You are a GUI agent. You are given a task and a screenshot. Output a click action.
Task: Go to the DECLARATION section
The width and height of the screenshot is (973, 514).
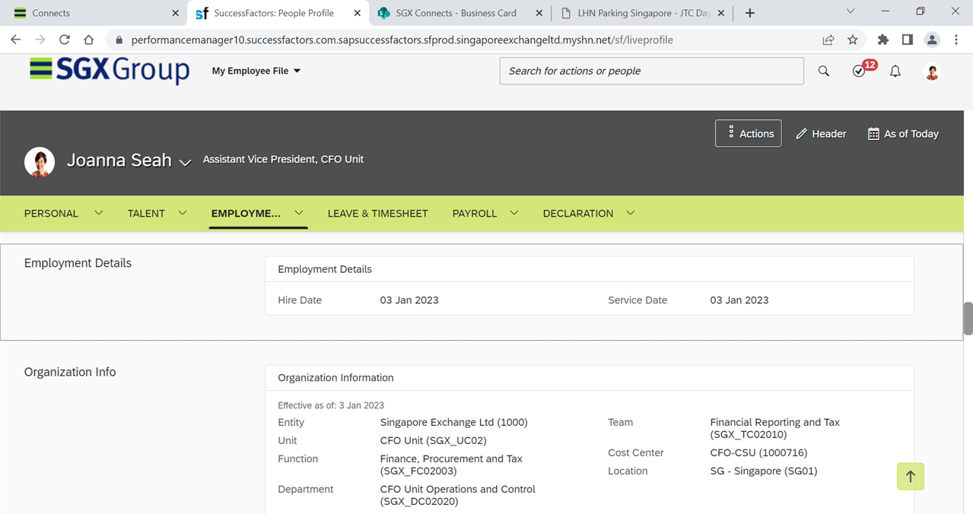tap(578, 214)
